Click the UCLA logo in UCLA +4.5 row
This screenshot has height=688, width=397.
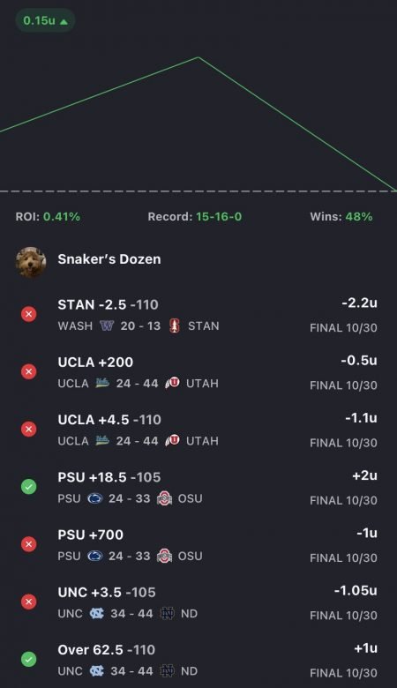[102, 440]
